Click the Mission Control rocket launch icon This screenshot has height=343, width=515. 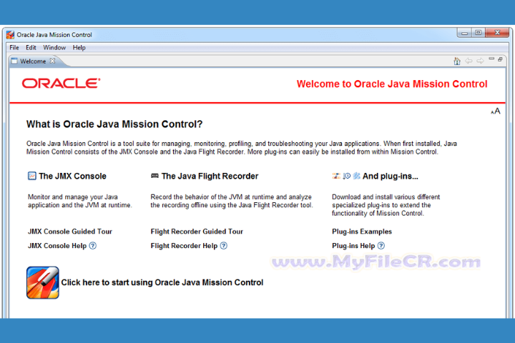tap(43, 282)
